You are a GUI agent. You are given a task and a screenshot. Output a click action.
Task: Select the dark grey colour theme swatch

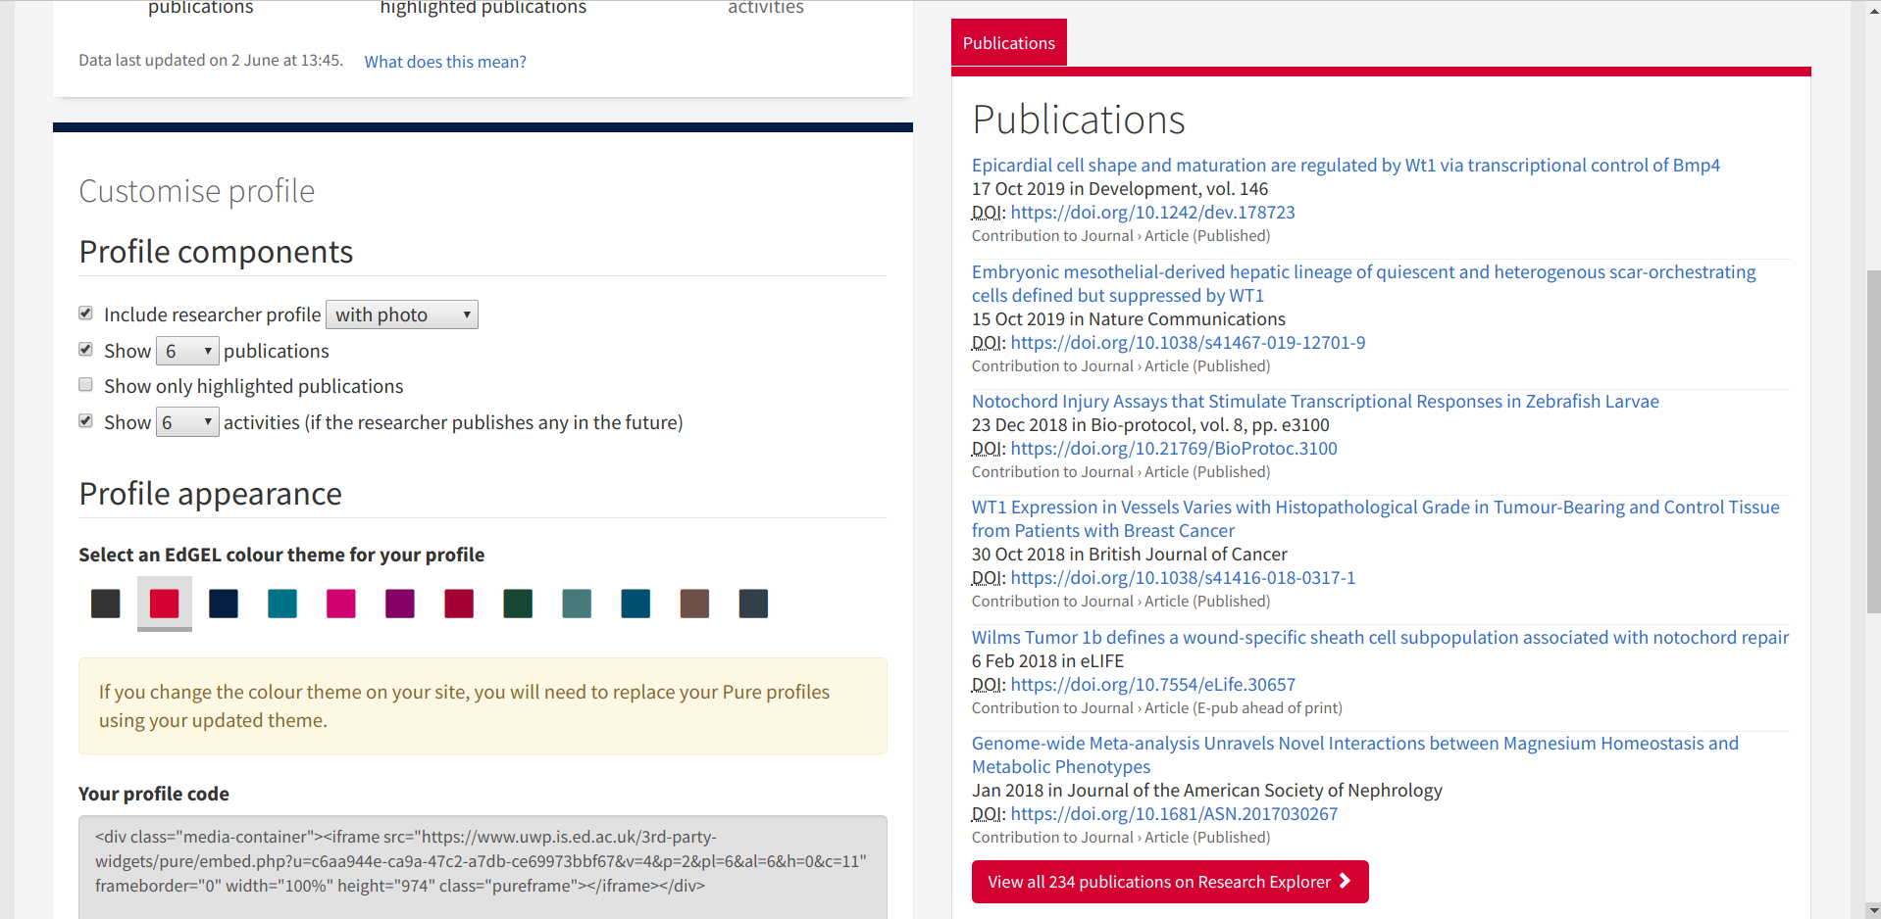pyautogui.click(x=106, y=604)
